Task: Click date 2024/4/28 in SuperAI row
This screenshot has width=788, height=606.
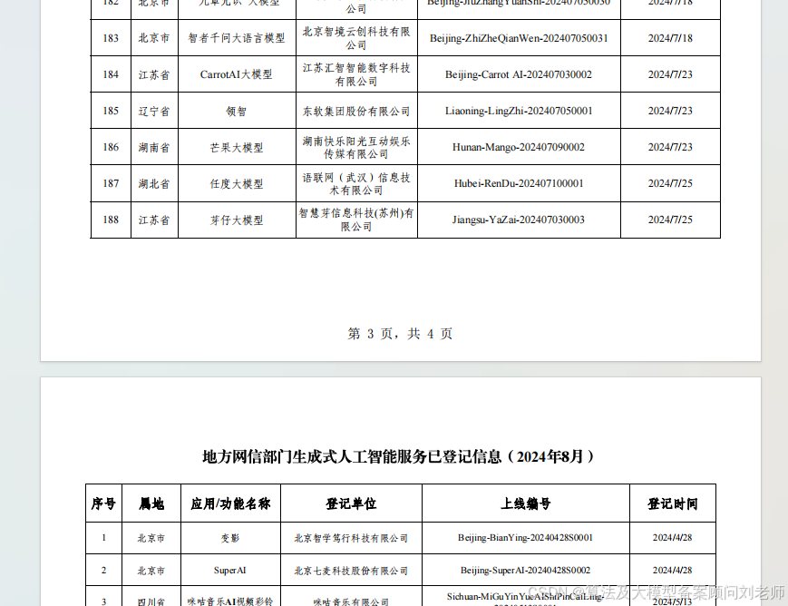Action: (x=673, y=571)
